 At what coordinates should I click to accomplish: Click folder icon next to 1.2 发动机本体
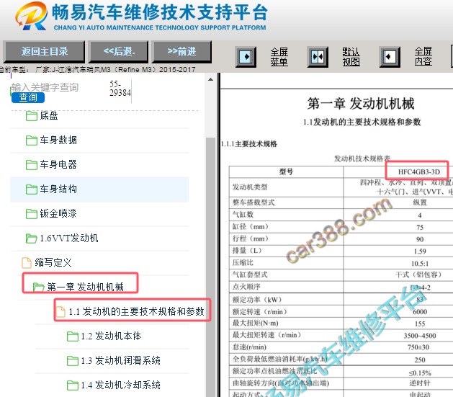(73, 336)
